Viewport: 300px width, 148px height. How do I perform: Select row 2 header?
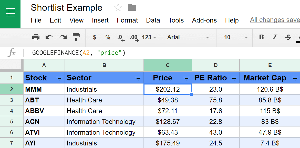tap(12, 89)
